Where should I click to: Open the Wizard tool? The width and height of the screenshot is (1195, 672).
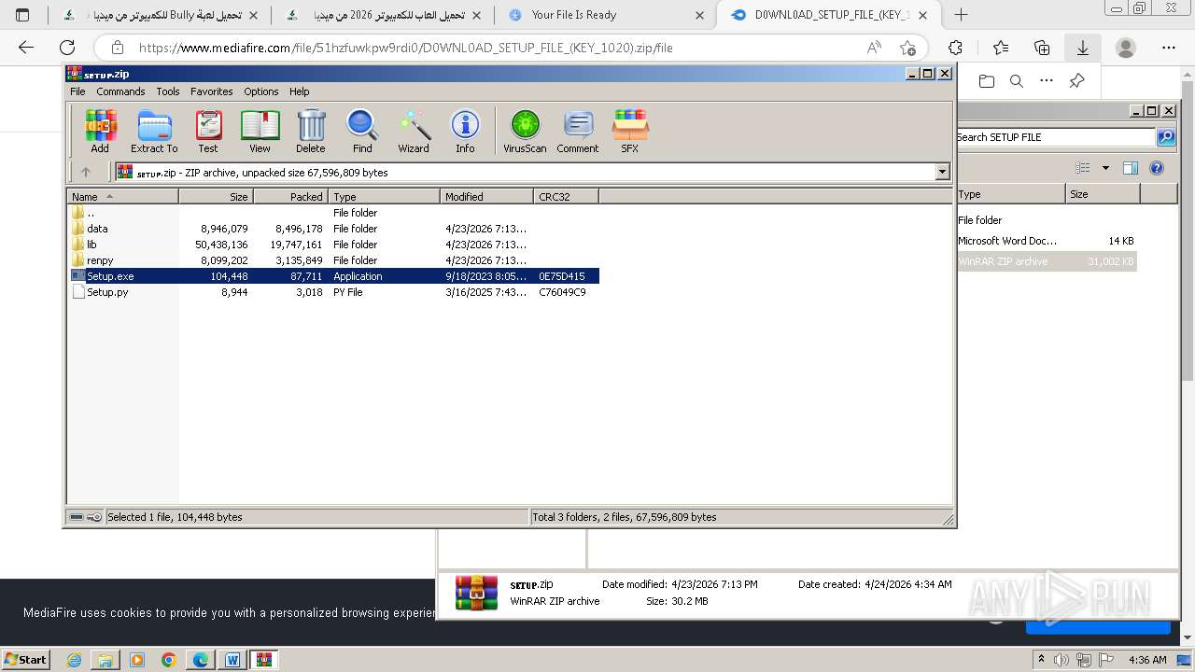point(414,131)
